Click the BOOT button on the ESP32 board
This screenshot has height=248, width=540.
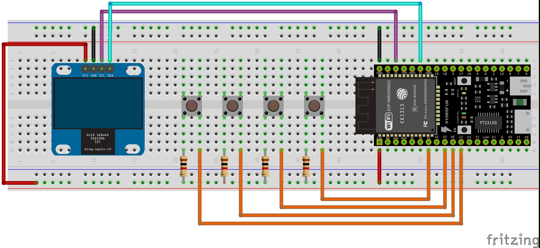(x=464, y=81)
